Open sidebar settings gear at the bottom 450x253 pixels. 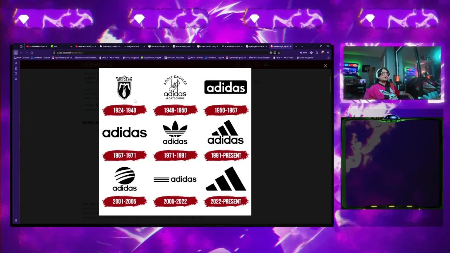point(16,220)
